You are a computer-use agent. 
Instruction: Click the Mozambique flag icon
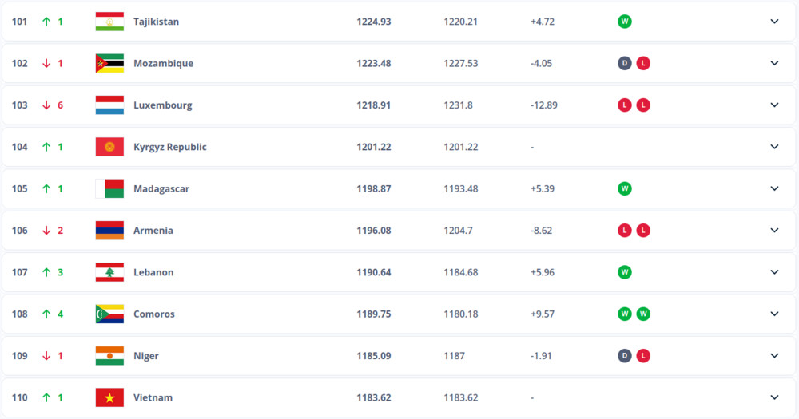point(109,63)
